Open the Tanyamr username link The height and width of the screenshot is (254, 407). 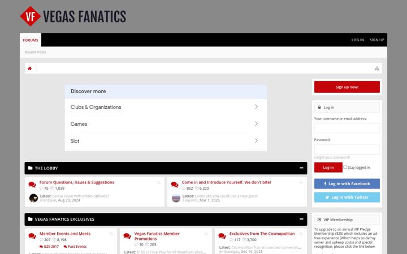190,200
